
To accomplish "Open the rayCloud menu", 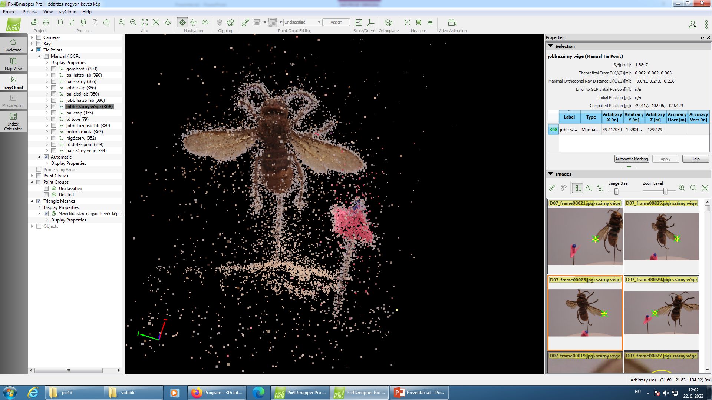I will pyautogui.click(x=67, y=12).
